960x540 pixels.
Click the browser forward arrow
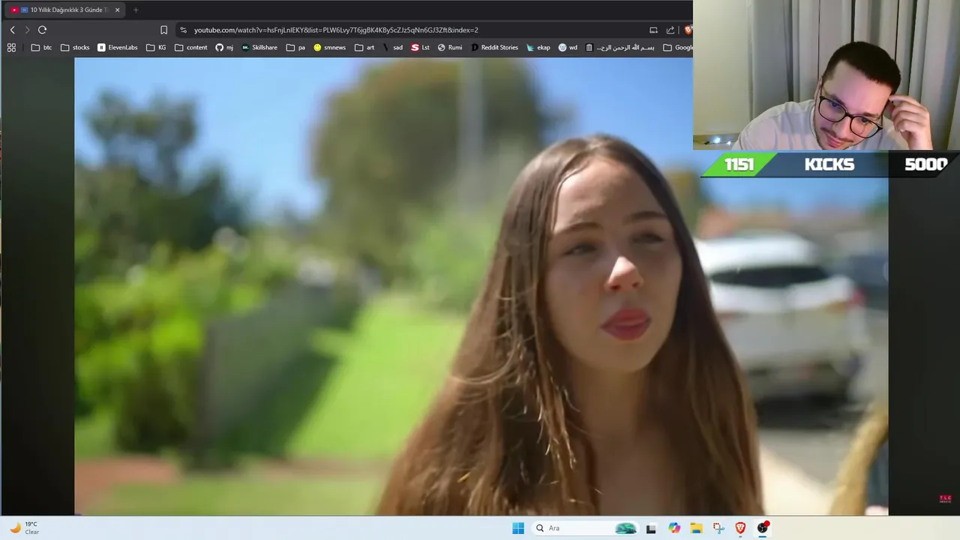27,30
